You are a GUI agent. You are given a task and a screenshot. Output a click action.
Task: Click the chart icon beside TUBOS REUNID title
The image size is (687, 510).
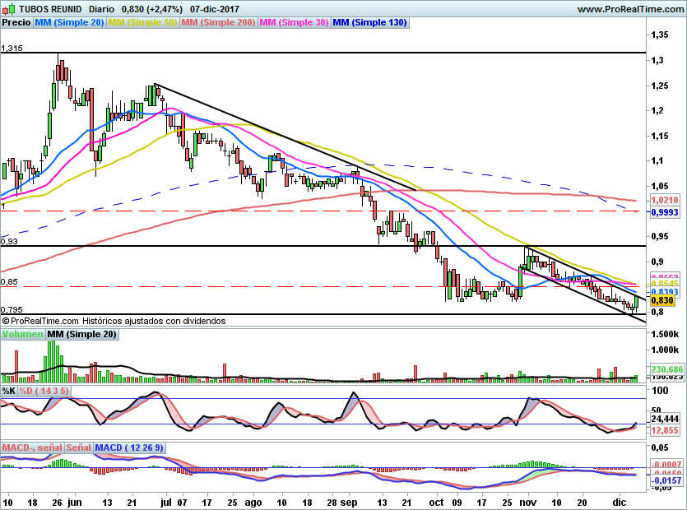(x=10, y=8)
